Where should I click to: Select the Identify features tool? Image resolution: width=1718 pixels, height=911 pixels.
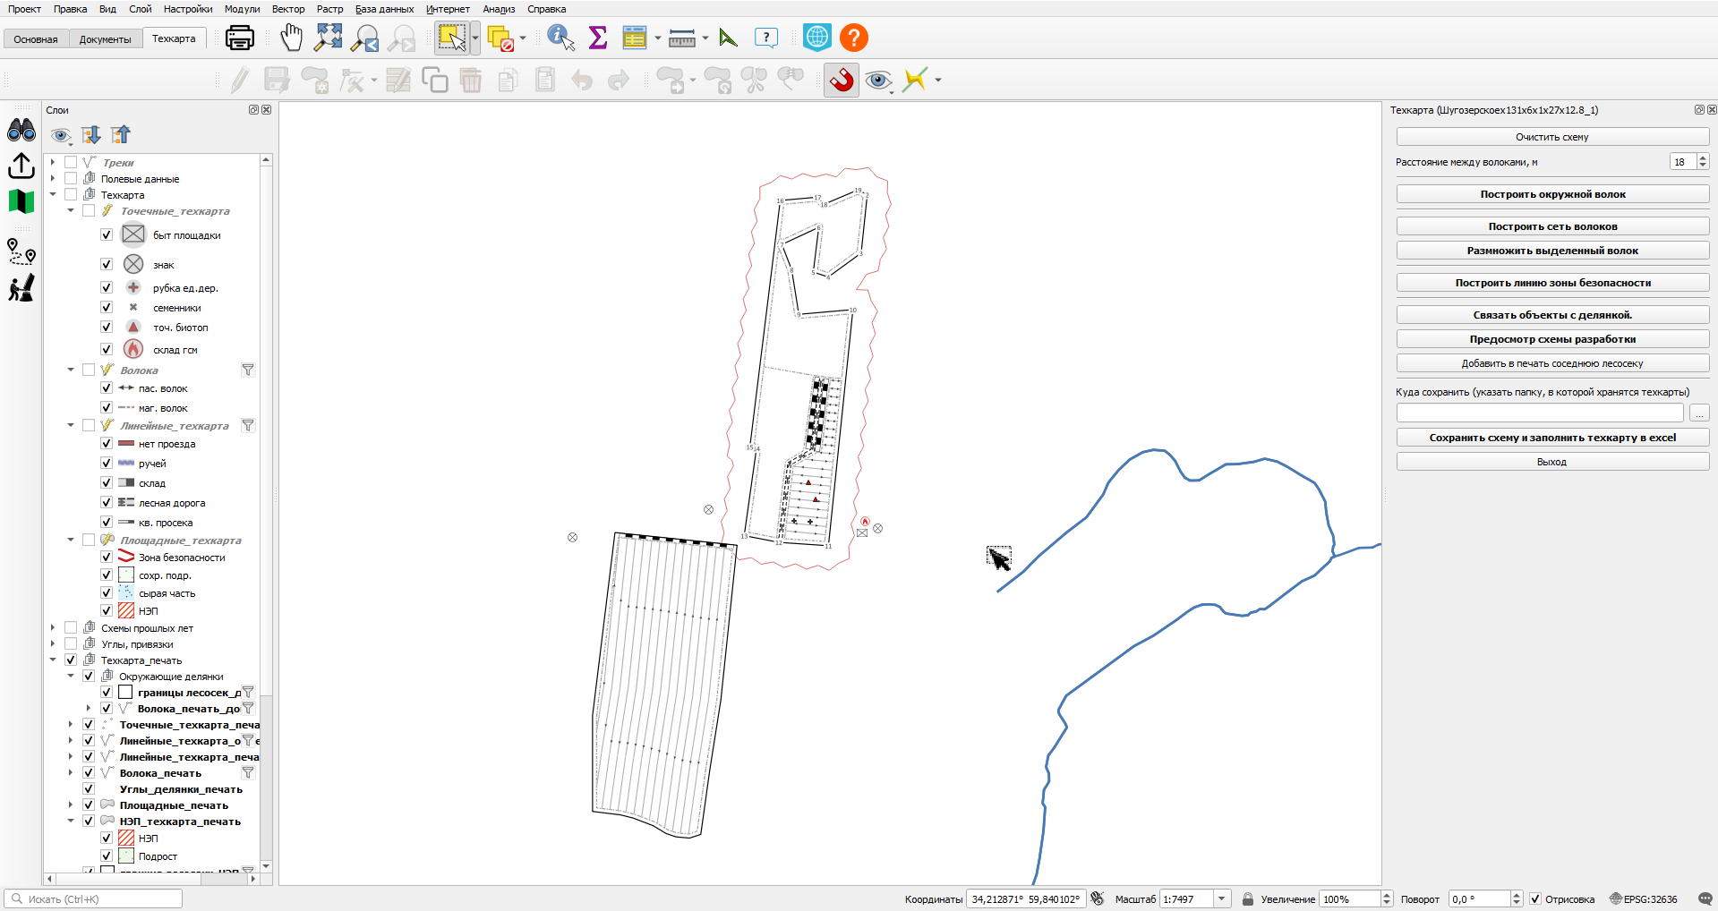click(x=560, y=38)
